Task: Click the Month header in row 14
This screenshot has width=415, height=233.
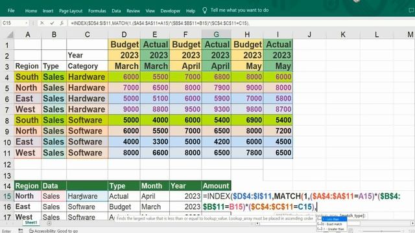Action: 154,186
